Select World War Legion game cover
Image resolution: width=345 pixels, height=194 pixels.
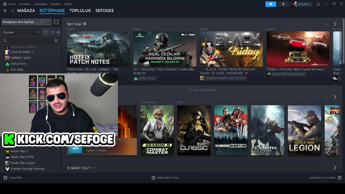click(x=304, y=130)
